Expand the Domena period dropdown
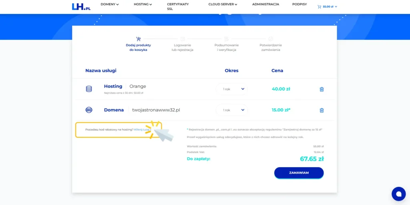410x205 pixels. pos(232,110)
